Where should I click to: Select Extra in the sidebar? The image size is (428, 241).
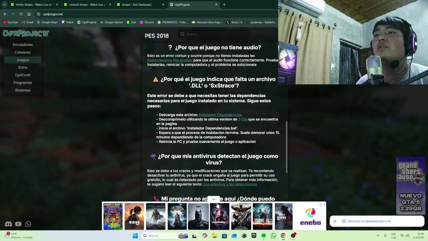click(23, 68)
